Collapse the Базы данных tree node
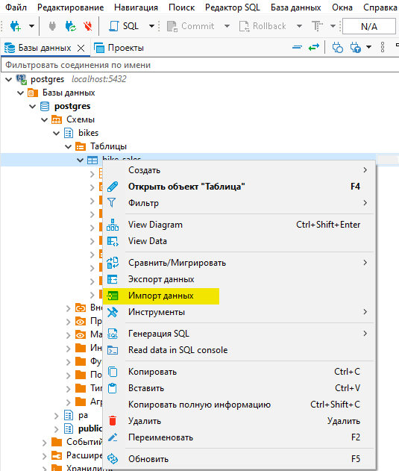 [x=20, y=93]
